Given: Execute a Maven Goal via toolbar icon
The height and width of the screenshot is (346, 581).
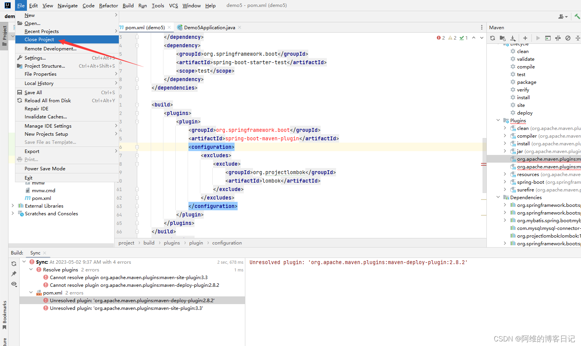Looking at the screenshot, I should [x=548, y=38].
